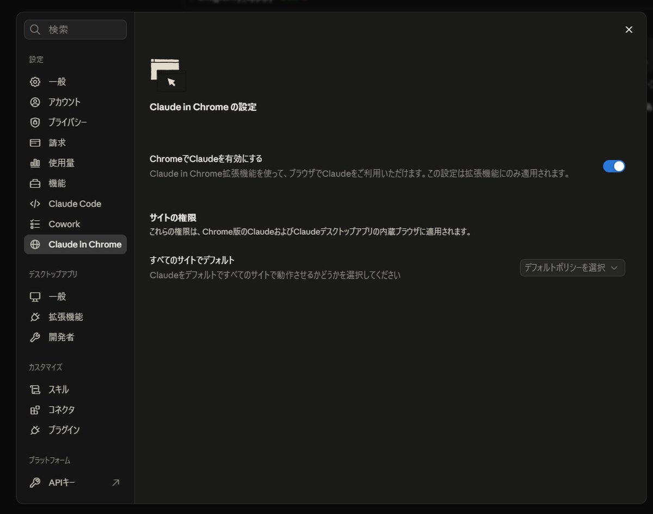Click the magnifier icon in search box
This screenshot has width=653, height=514.
click(35, 29)
